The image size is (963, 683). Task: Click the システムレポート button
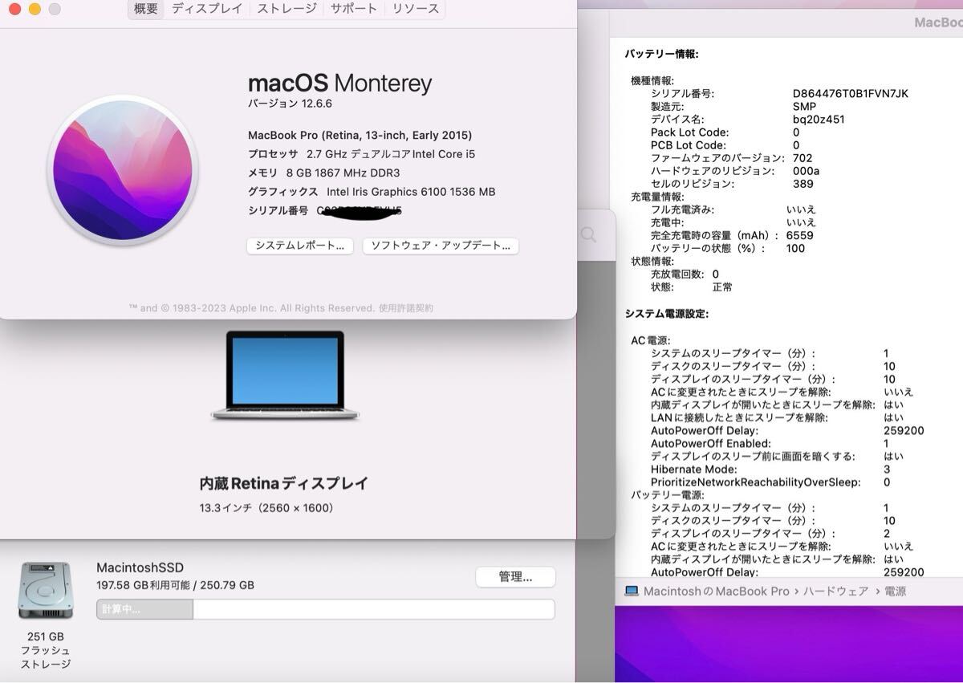point(300,246)
